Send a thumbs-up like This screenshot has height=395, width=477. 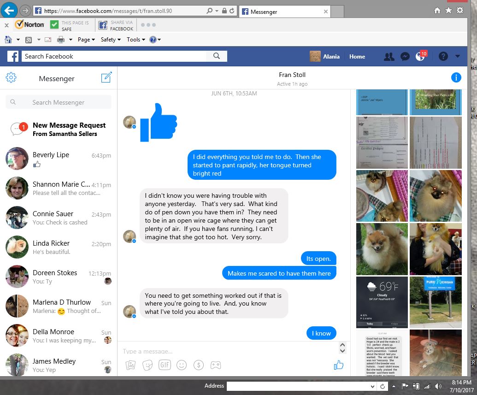pos(339,365)
